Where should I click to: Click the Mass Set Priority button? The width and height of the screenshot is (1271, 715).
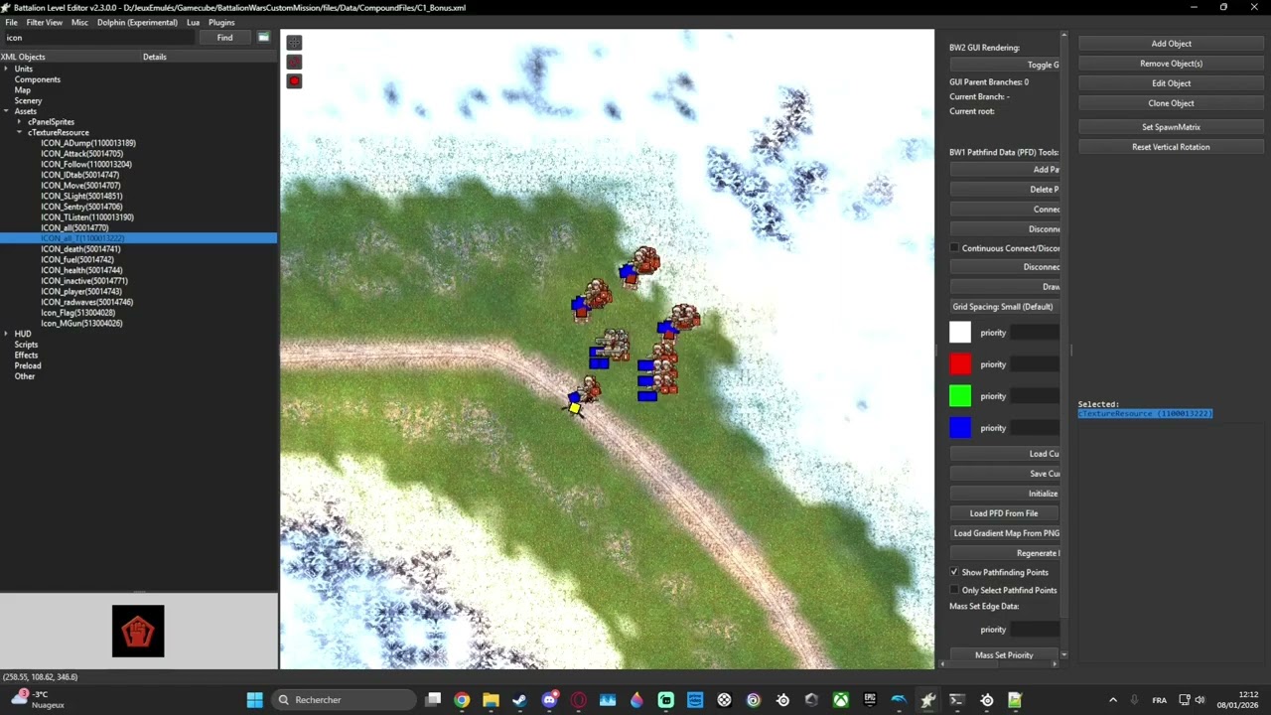point(1004,655)
